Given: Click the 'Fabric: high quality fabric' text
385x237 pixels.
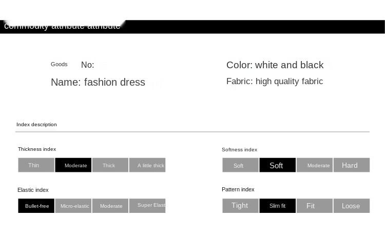Looking at the screenshot, I should point(275,81).
